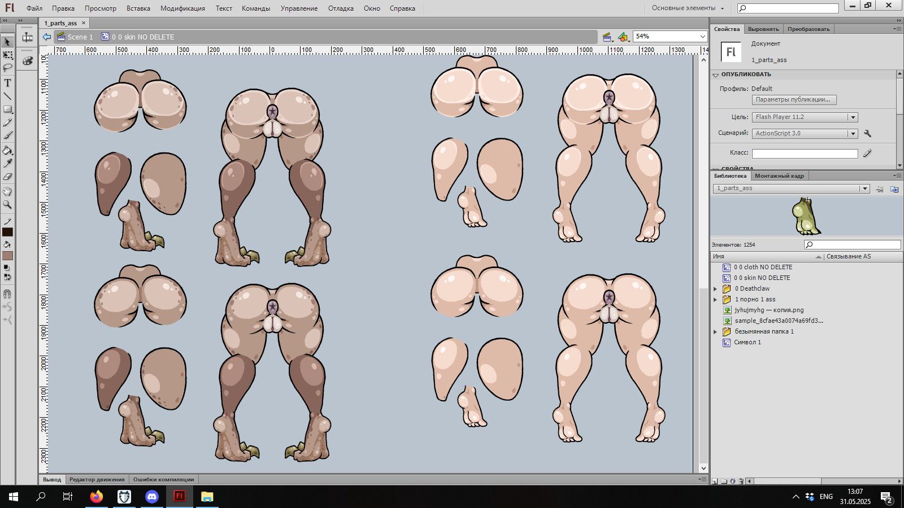Open the Управление menu
This screenshot has height=508, width=904.
[x=299, y=8]
